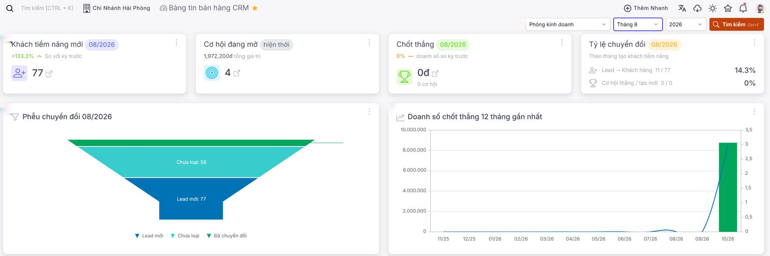Image resolution: width=770 pixels, height=256 pixels.
Task: Click the Thêm Nhanh quick add button
Action: pyautogui.click(x=646, y=8)
